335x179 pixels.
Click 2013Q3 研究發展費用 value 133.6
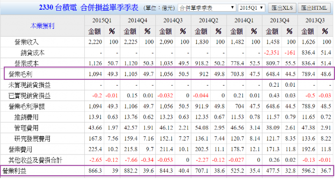tap(308, 139)
